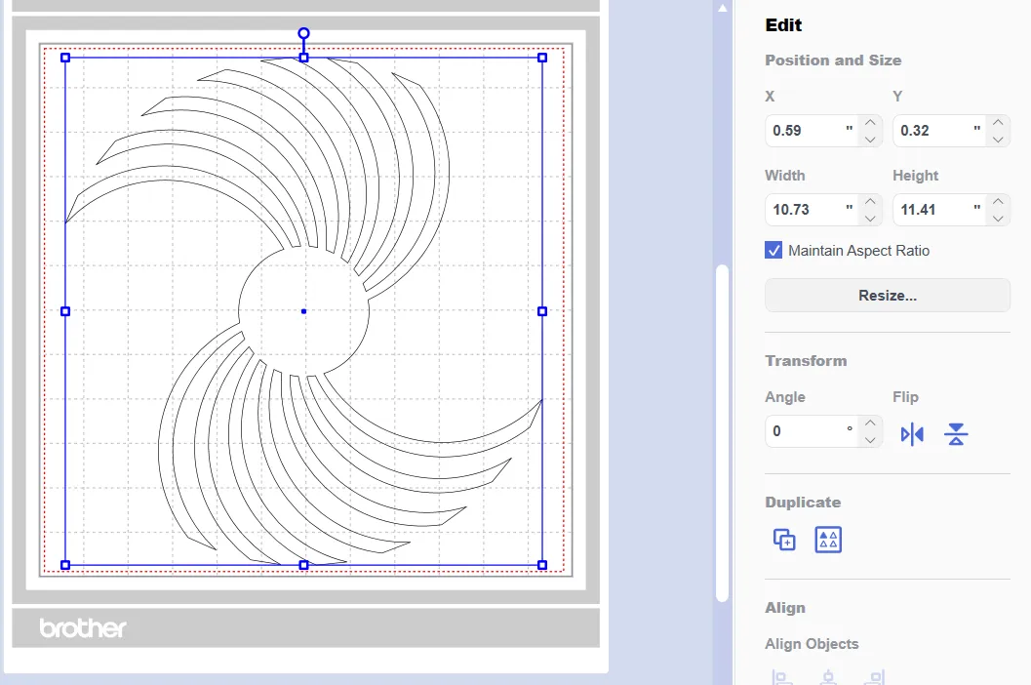Click the scroll-up arrow of the canvas scrollbar
1031x685 pixels.
point(722,8)
